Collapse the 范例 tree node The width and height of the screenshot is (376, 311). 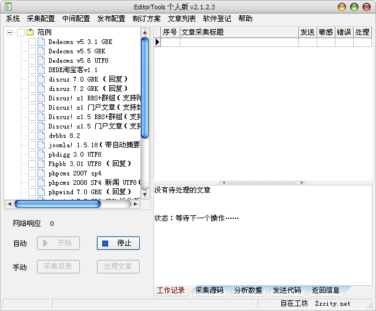click(11, 32)
